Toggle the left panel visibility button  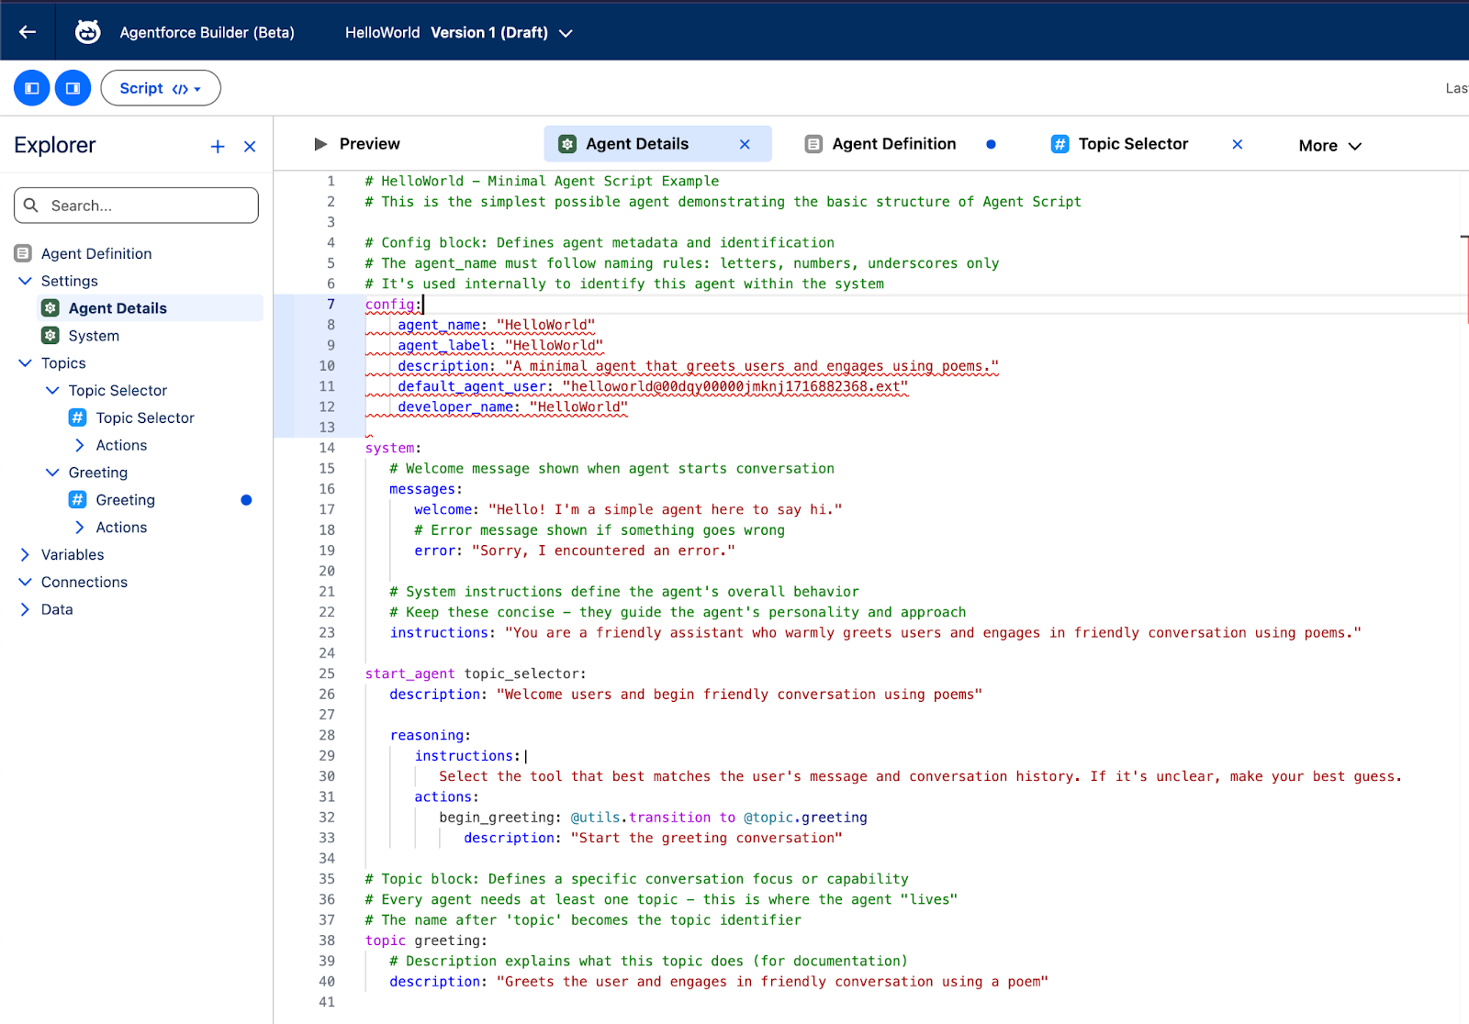coord(32,88)
